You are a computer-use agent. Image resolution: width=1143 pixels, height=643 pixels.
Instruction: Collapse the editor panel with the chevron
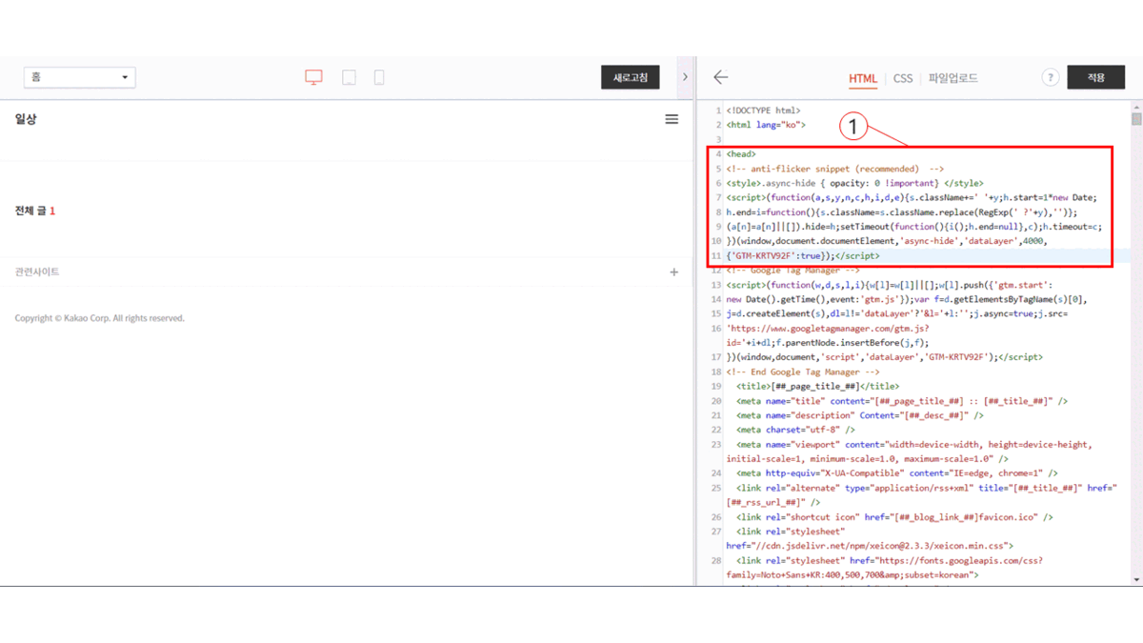click(685, 77)
